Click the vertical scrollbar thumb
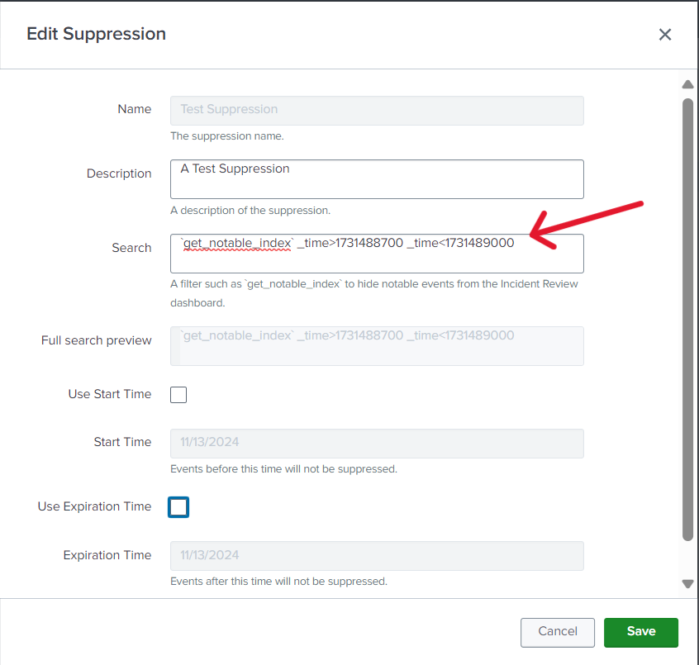Image resolution: width=699 pixels, height=665 pixels. pos(687,318)
